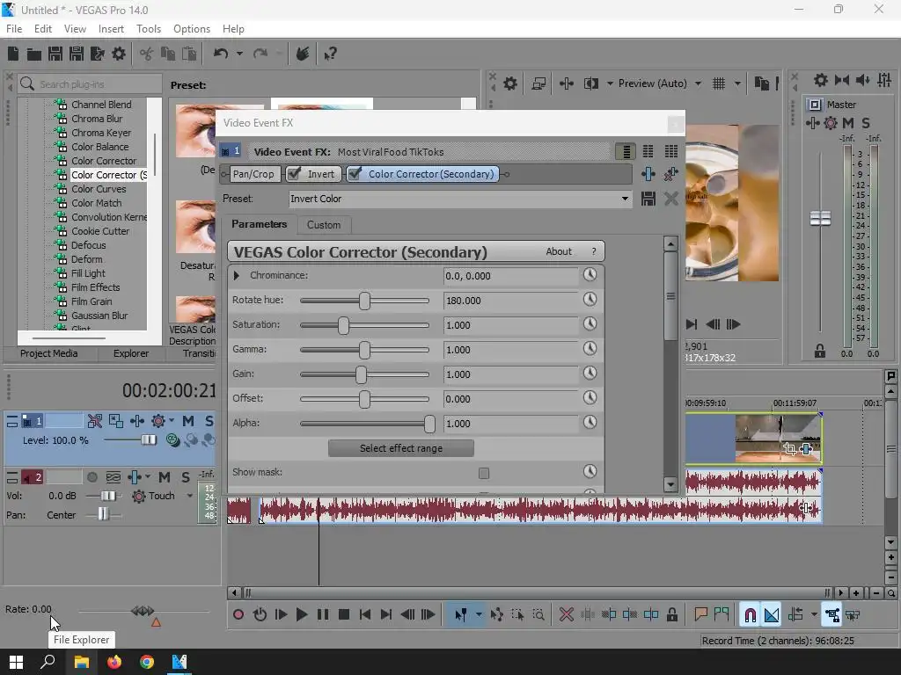Toggle Master bus Mute M button
Viewport: 901px width, 675px height.
(x=848, y=123)
